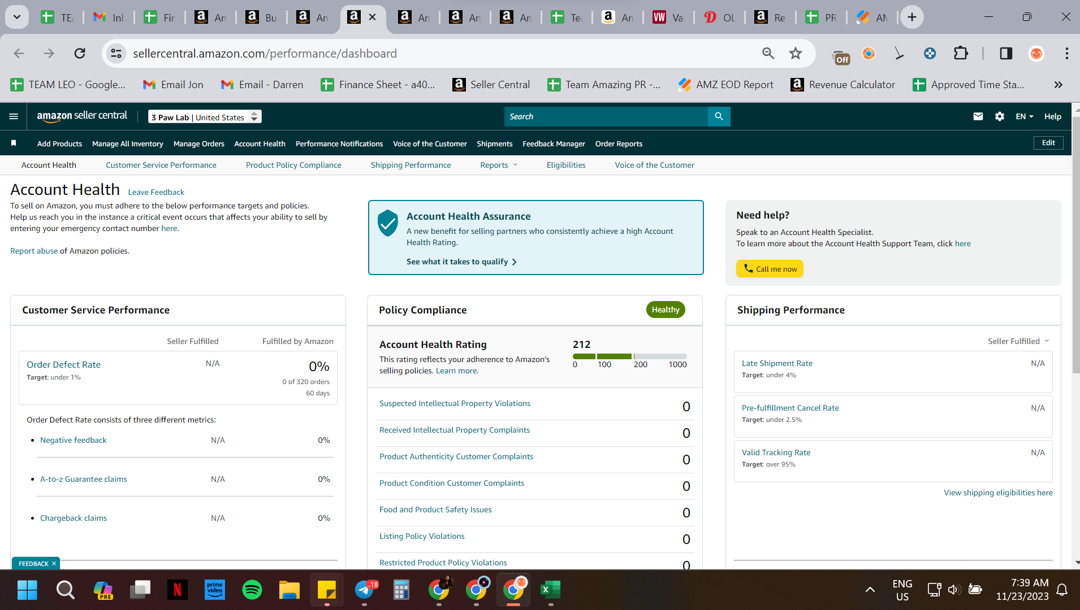Open the Order Defect Rate link
Viewport: 1080px width, 610px height.
click(63, 364)
